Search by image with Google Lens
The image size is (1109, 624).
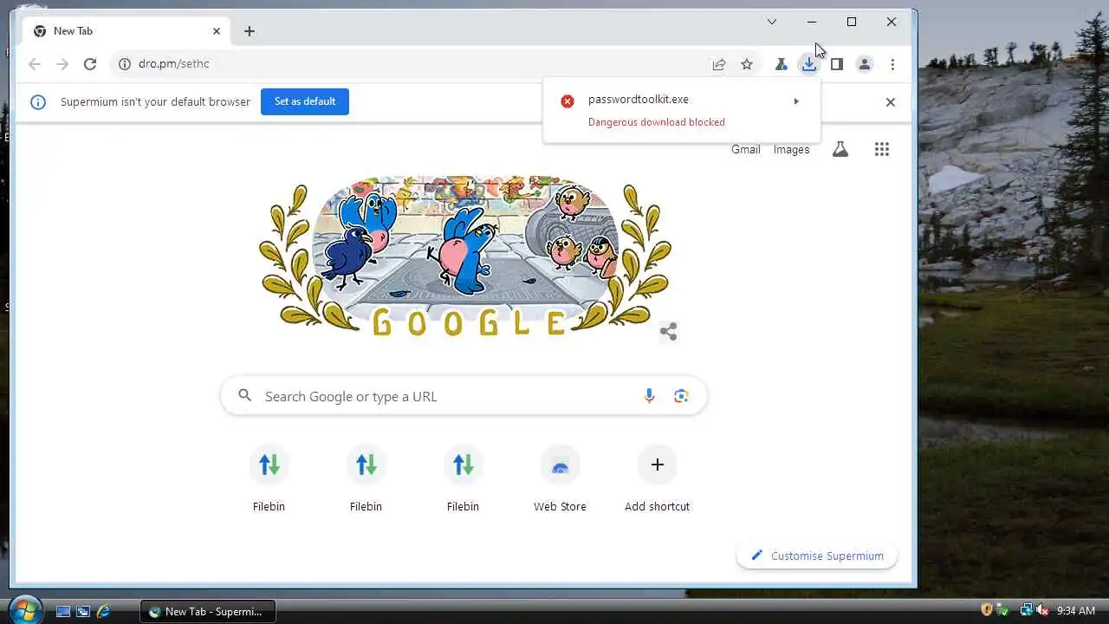pyautogui.click(x=681, y=396)
